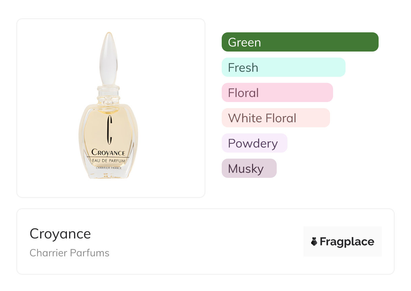Open the Charrier Parfums brand link
Image resolution: width=411 pixels, height=291 pixels.
70,253
